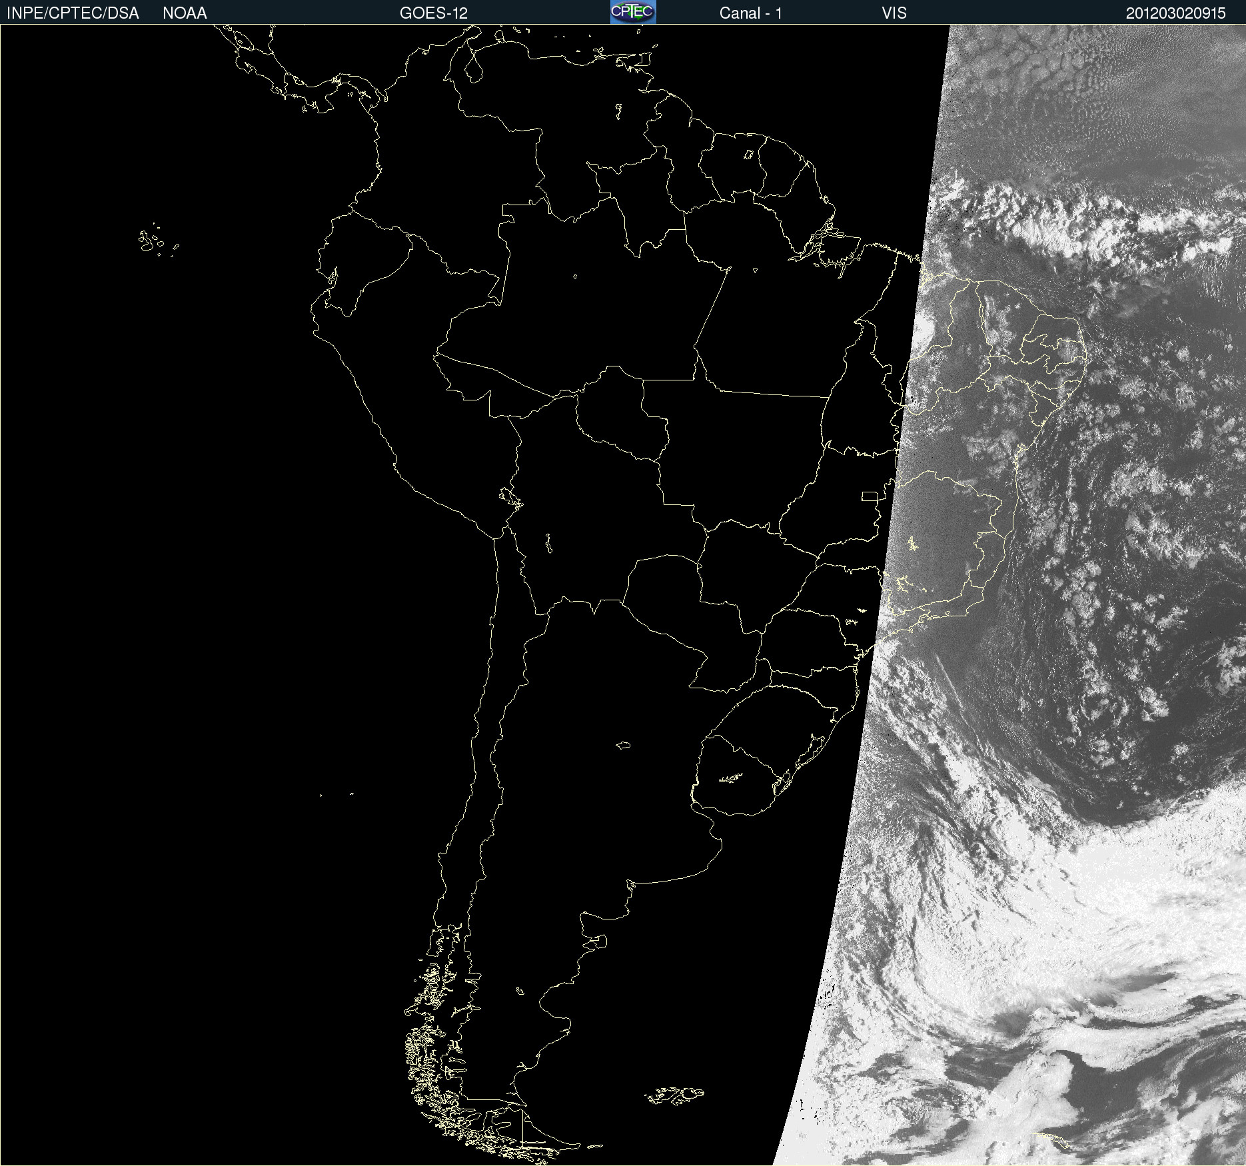Click the CPTEC logo in header

point(633,12)
